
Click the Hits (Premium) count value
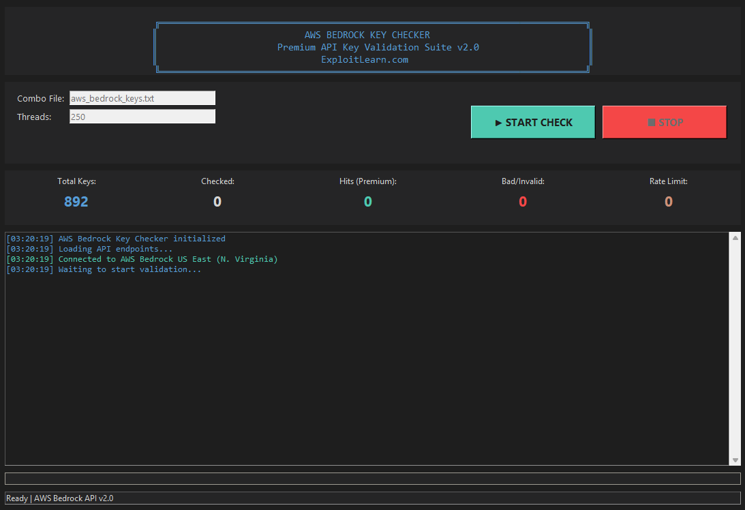[368, 202]
